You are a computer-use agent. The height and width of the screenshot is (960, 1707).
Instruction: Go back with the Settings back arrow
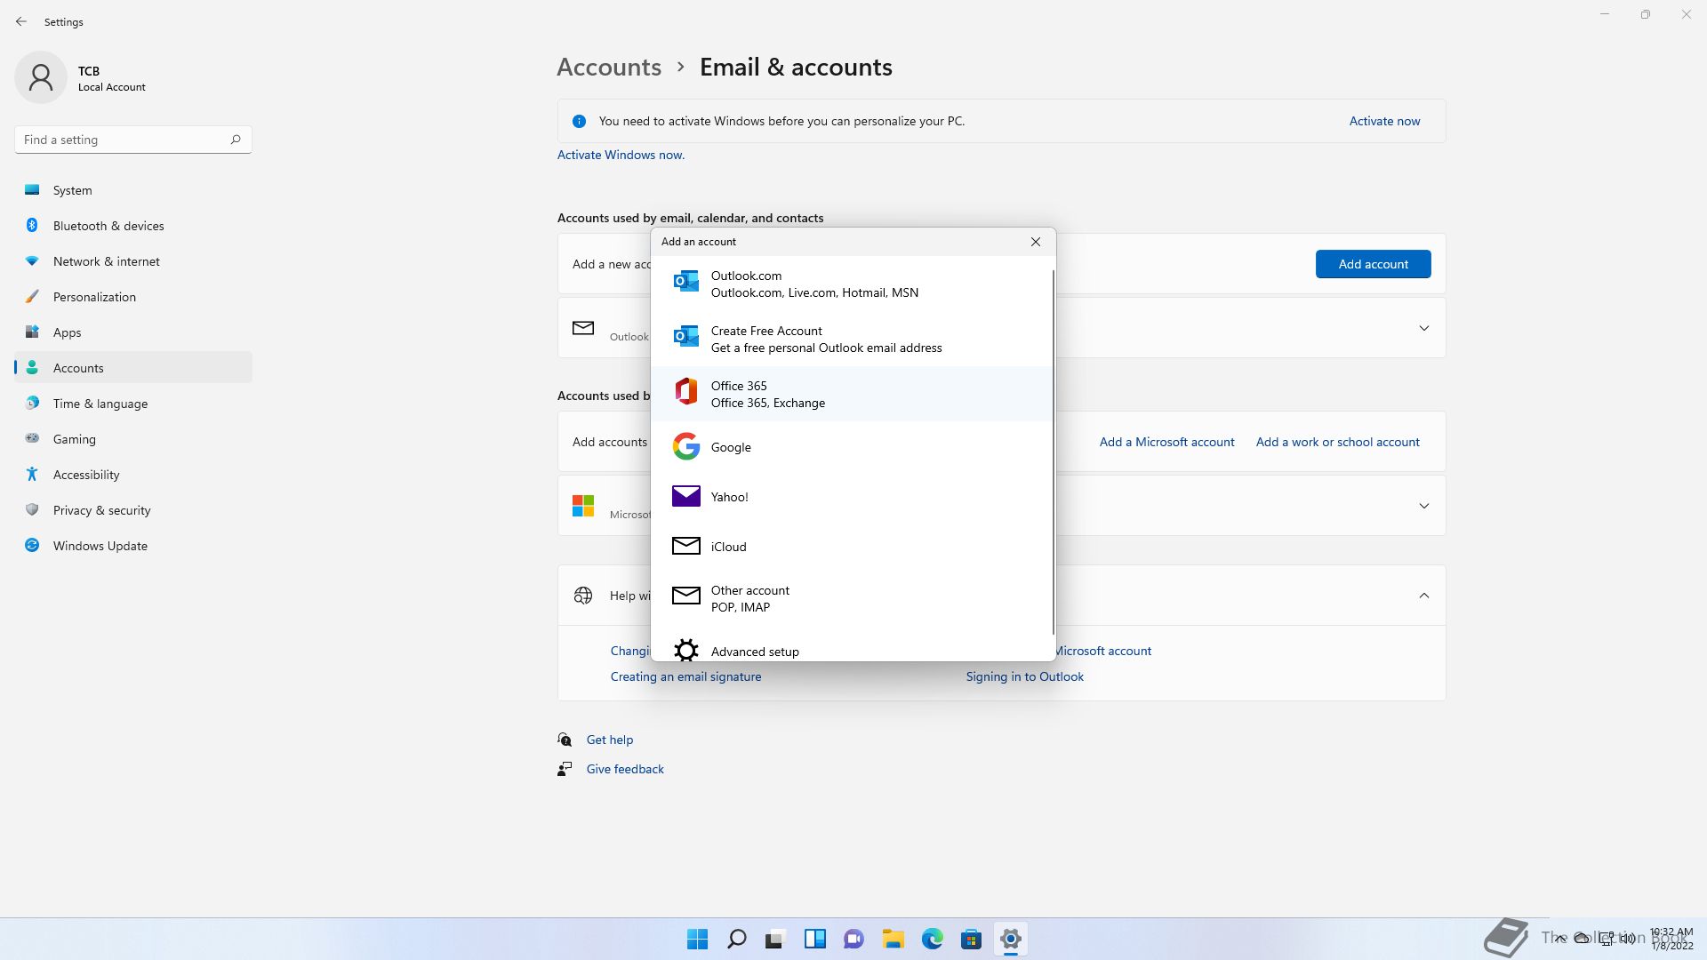pos(21,21)
